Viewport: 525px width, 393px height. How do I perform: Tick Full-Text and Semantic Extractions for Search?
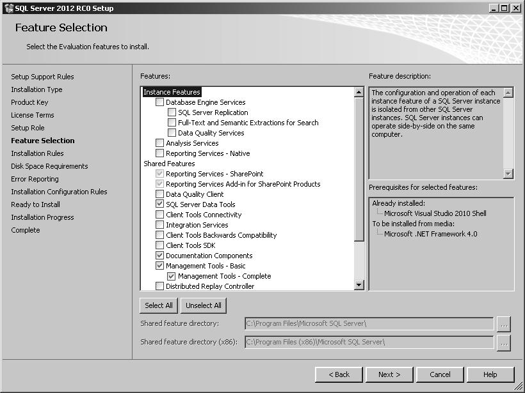pos(172,122)
